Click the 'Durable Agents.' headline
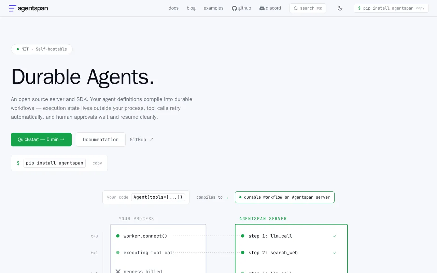This screenshot has height=273, width=437. pos(83,77)
